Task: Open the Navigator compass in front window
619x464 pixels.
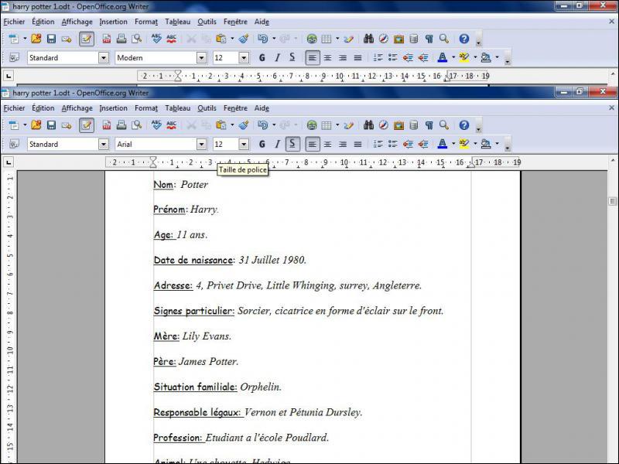Action: pos(383,125)
